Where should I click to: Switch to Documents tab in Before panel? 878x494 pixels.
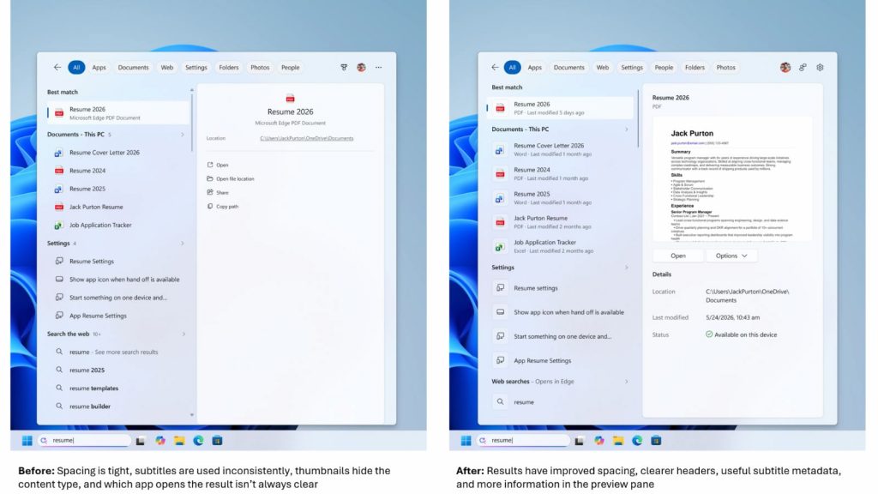coord(133,67)
